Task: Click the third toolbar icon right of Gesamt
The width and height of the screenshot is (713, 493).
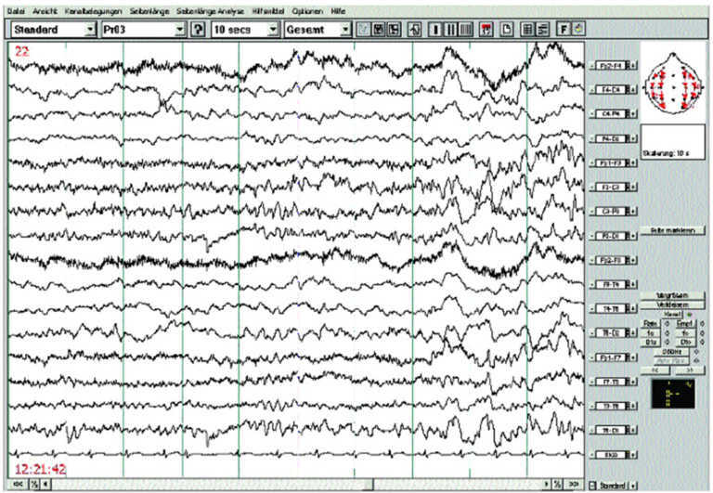Action: [394, 30]
